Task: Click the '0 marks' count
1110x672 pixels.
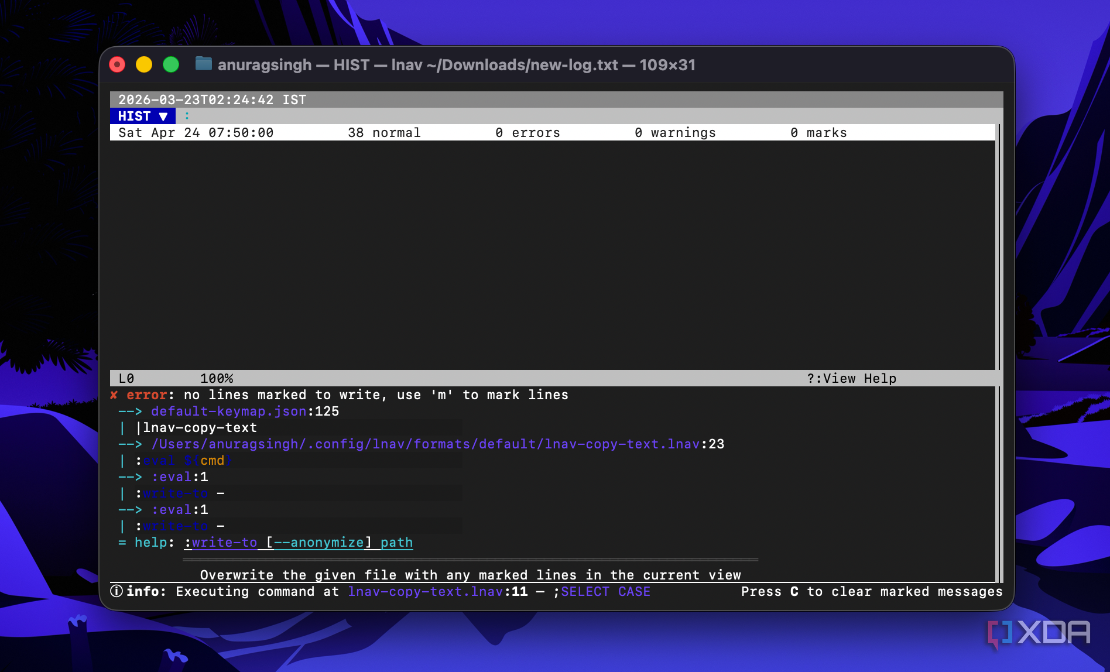Action: click(818, 133)
